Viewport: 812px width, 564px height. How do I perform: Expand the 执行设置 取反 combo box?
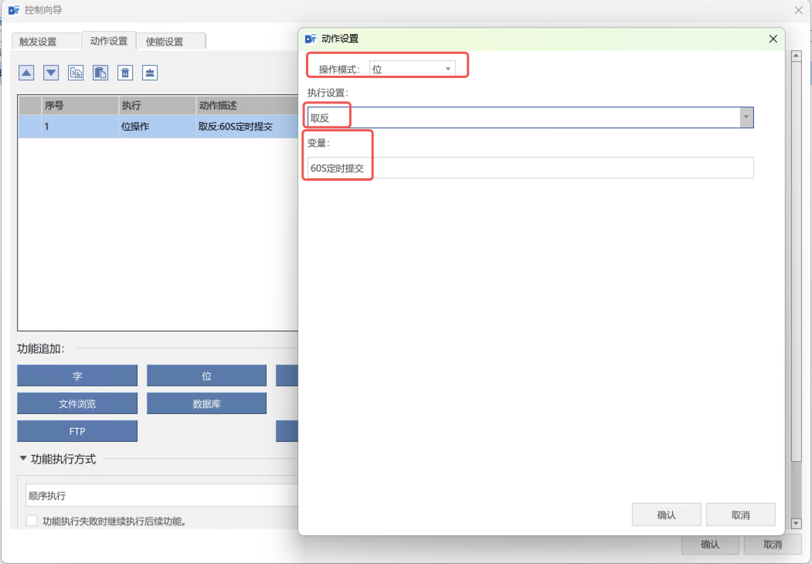point(746,117)
